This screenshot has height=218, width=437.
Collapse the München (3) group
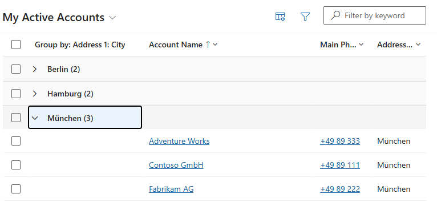click(35, 118)
